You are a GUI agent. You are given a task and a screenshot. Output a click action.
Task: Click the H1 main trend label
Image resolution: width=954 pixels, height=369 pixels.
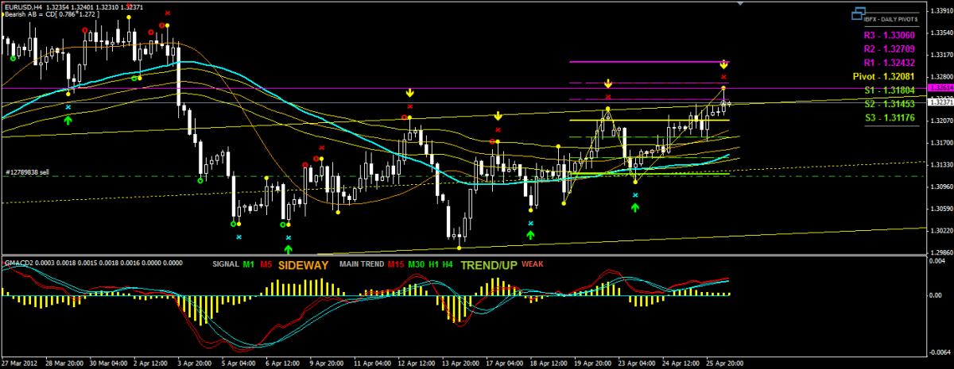[x=434, y=264]
